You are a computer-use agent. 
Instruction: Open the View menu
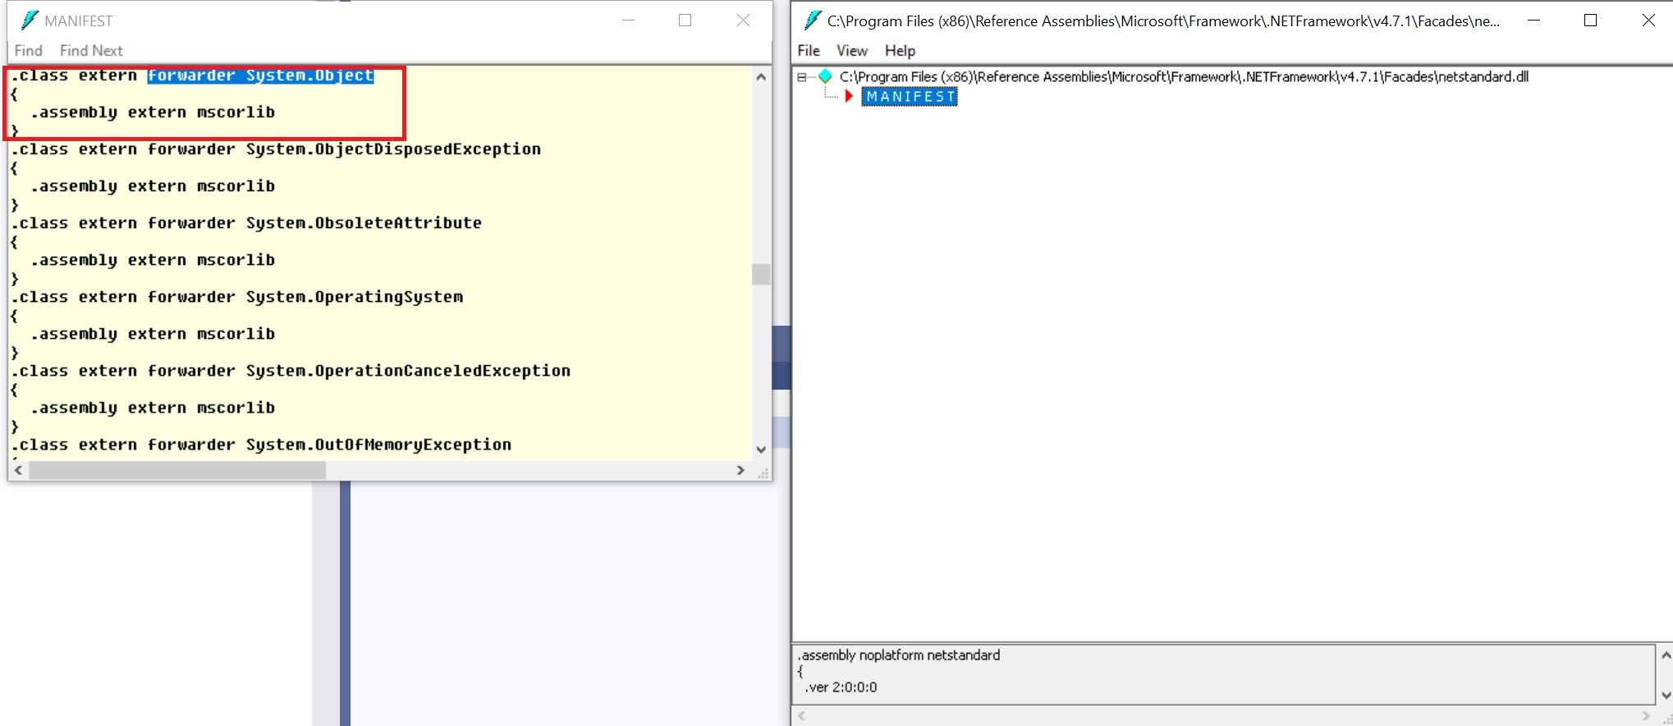click(851, 51)
